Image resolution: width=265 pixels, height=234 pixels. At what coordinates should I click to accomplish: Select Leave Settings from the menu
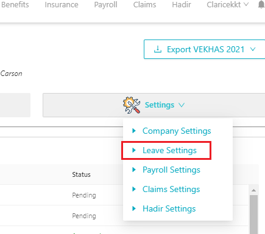tap(169, 150)
